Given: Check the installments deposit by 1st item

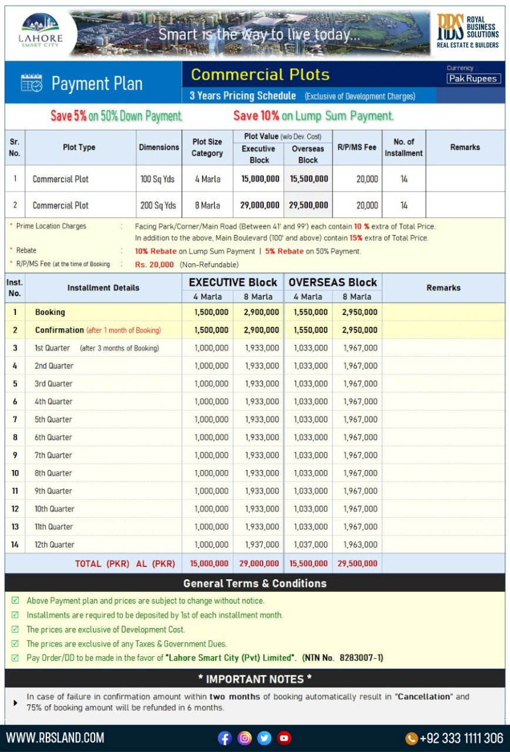Looking at the screenshot, I should click(15, 615).
